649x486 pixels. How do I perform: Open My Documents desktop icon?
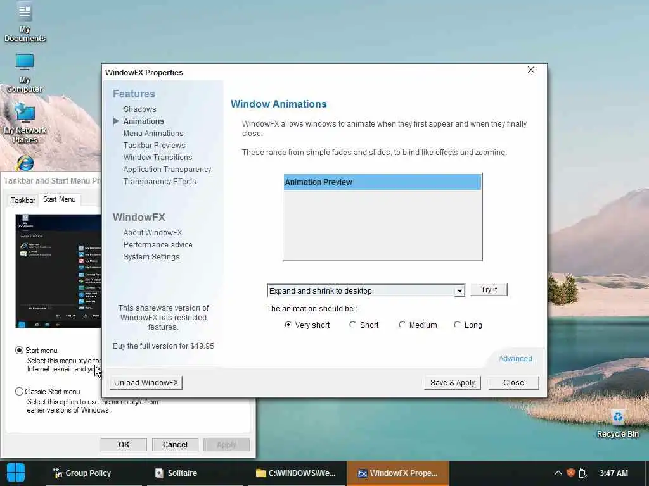tap(25, 22)
